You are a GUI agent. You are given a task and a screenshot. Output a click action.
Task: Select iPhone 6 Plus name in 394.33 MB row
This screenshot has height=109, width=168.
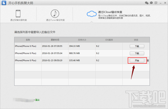(26, 46)
